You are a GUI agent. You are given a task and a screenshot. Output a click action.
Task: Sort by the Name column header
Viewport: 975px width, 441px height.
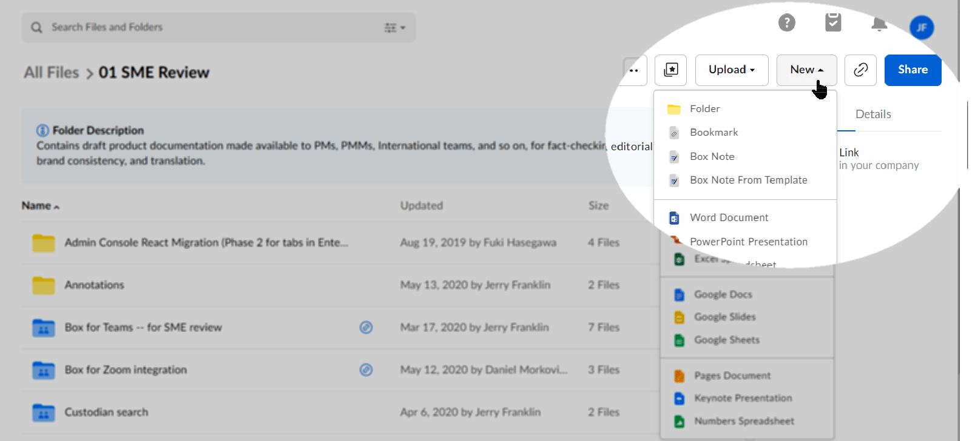40,206
